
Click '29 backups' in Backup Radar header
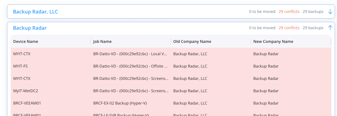point(313,28)
